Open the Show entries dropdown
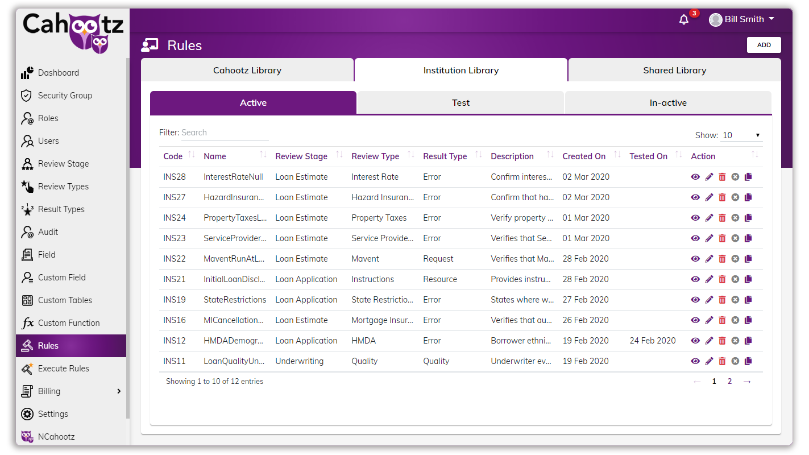This screenshot has width=809, height=455. point(741,135)
